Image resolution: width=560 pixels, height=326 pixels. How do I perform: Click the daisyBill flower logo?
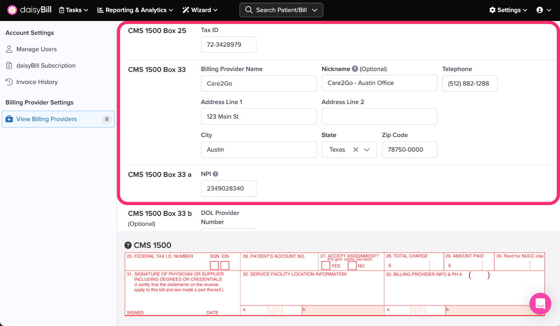(12, 10)
